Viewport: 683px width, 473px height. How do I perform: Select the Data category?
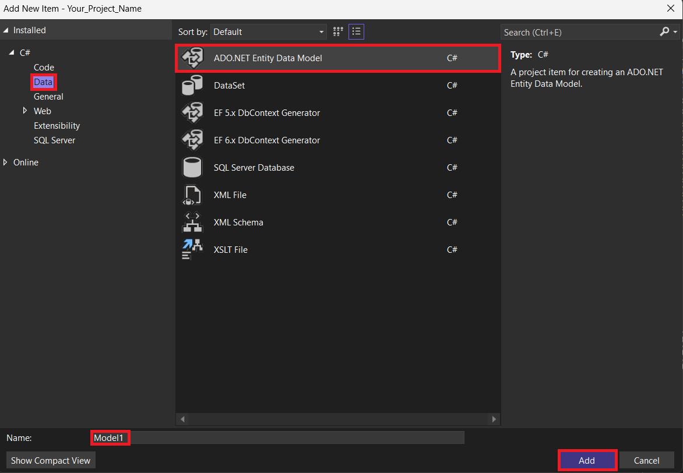[43, 82]
